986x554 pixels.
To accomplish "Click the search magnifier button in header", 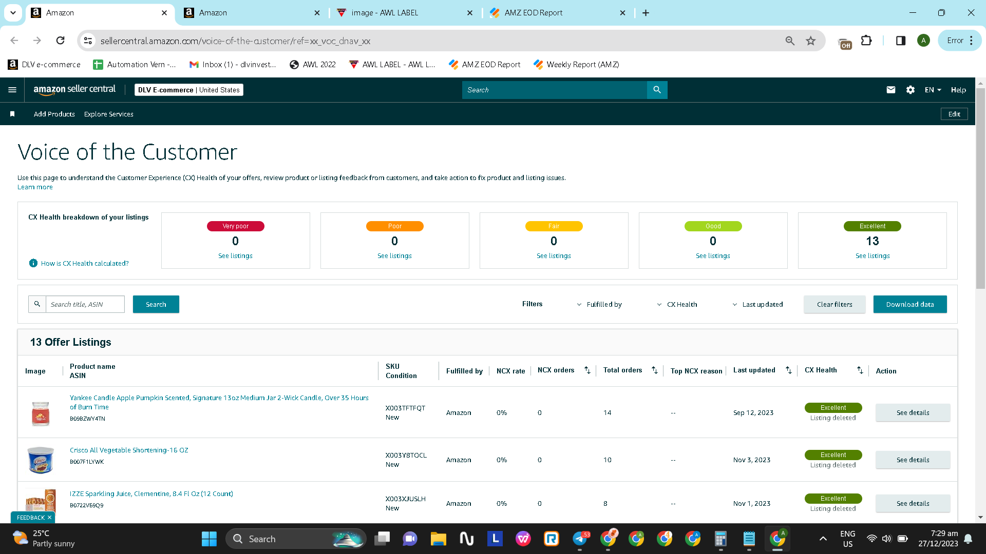I will (x=657, y=90).
